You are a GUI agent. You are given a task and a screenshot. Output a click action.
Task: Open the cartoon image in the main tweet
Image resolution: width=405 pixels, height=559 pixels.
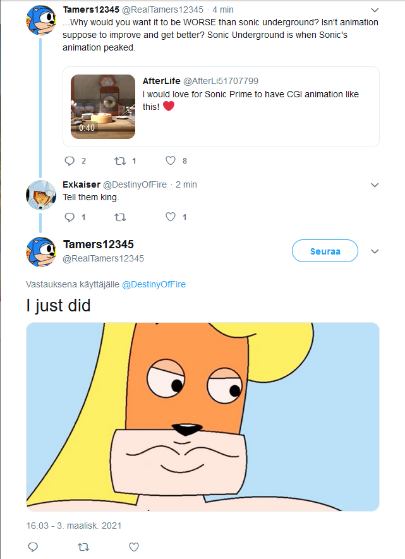coord(202,417)
